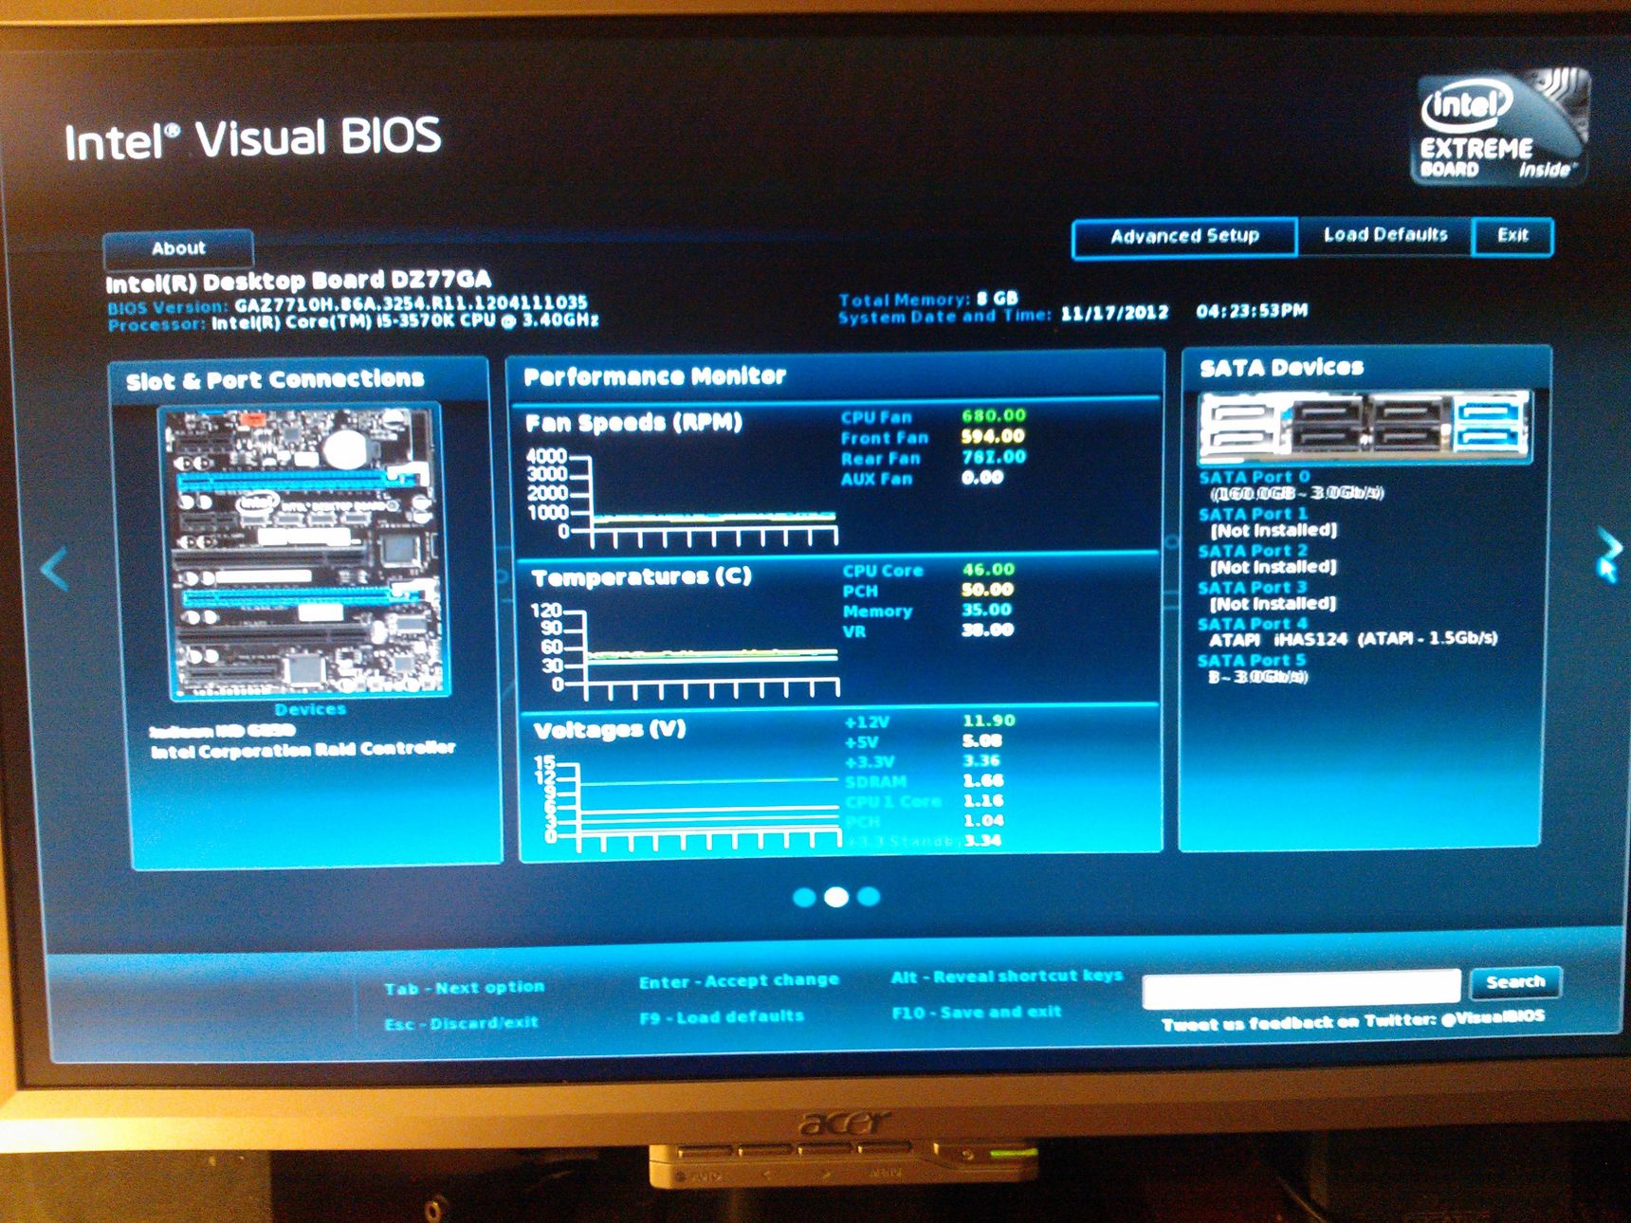This screenshot has height=1223, width=1631.
Task: Click Processor i5-3570K info line
Action: click(353, 322)
